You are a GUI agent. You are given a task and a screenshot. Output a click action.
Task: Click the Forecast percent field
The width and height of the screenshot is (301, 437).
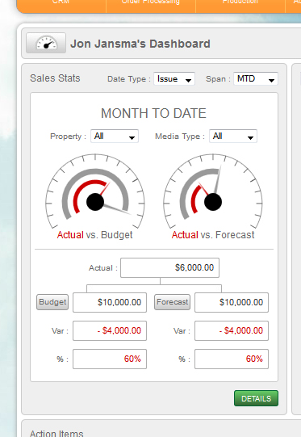click(x=232, y=359)
